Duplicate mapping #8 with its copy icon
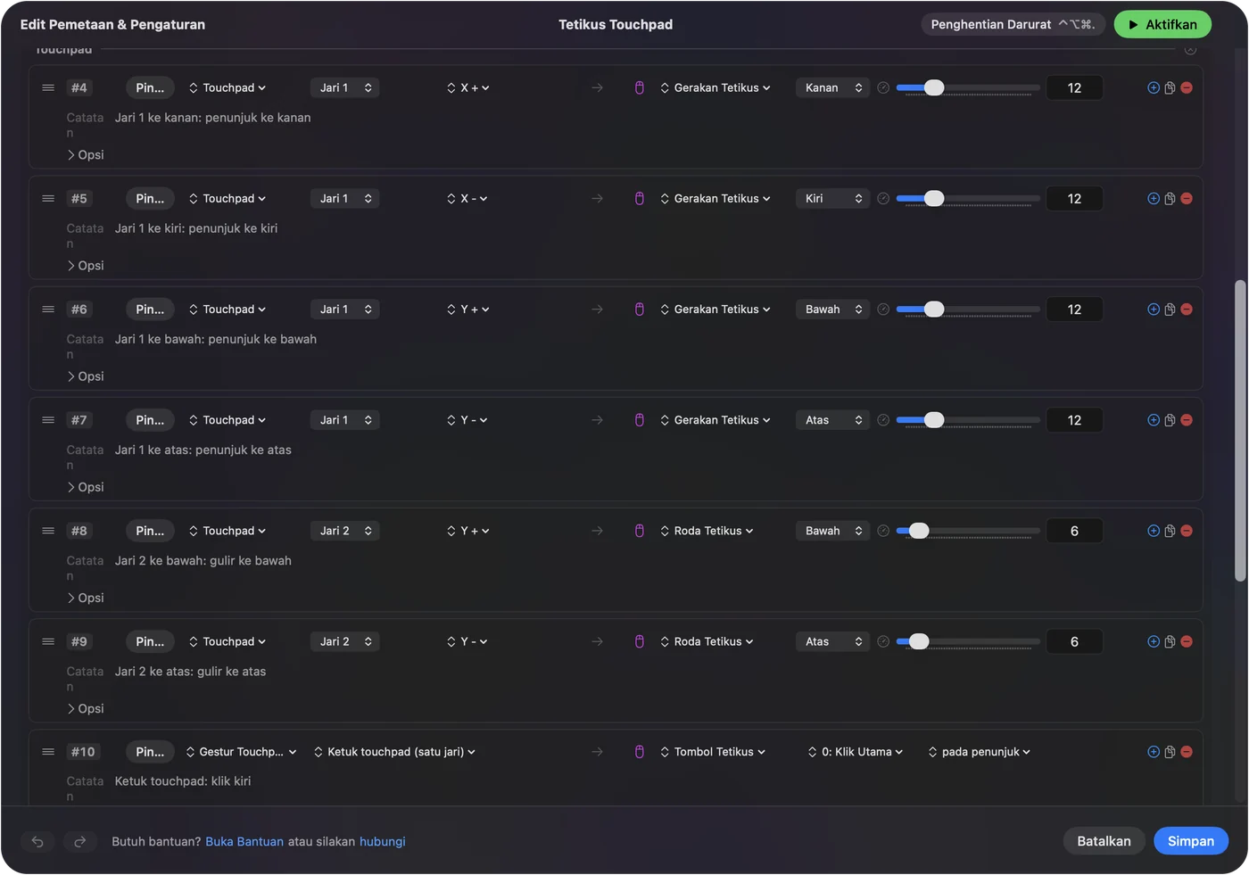The width and height of the screenshot is (1249, 875). coord(1170,531)
